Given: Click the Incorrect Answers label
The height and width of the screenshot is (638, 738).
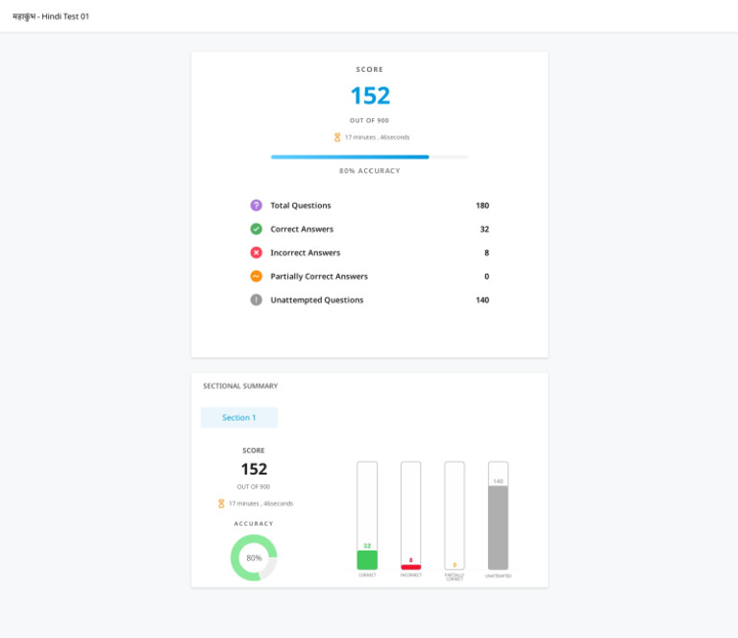Looking at the screenshot, I should coord(305,253).
